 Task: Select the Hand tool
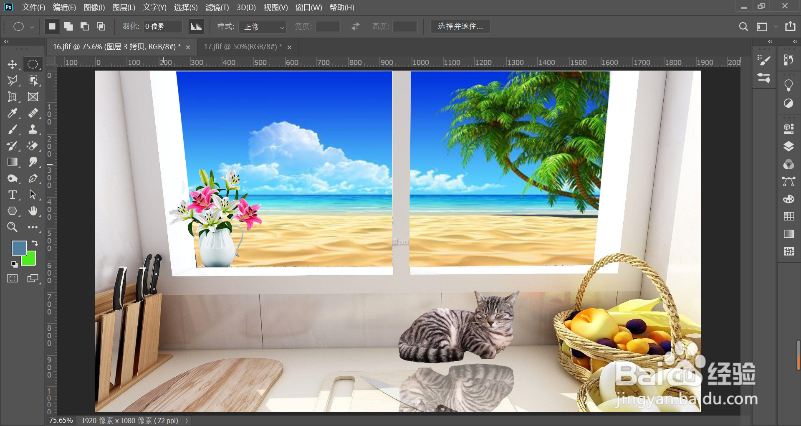(33, 211)
